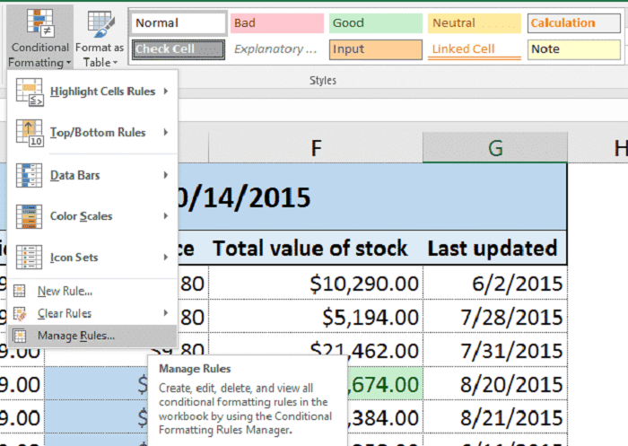Click the Conditional Formatting ribbon icon

pyautogui.click(x=38, y=24)
